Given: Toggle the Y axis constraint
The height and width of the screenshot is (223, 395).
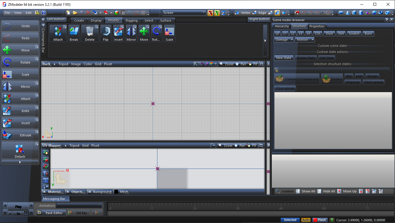Looking at the screenshot, I should click(217, 13).
